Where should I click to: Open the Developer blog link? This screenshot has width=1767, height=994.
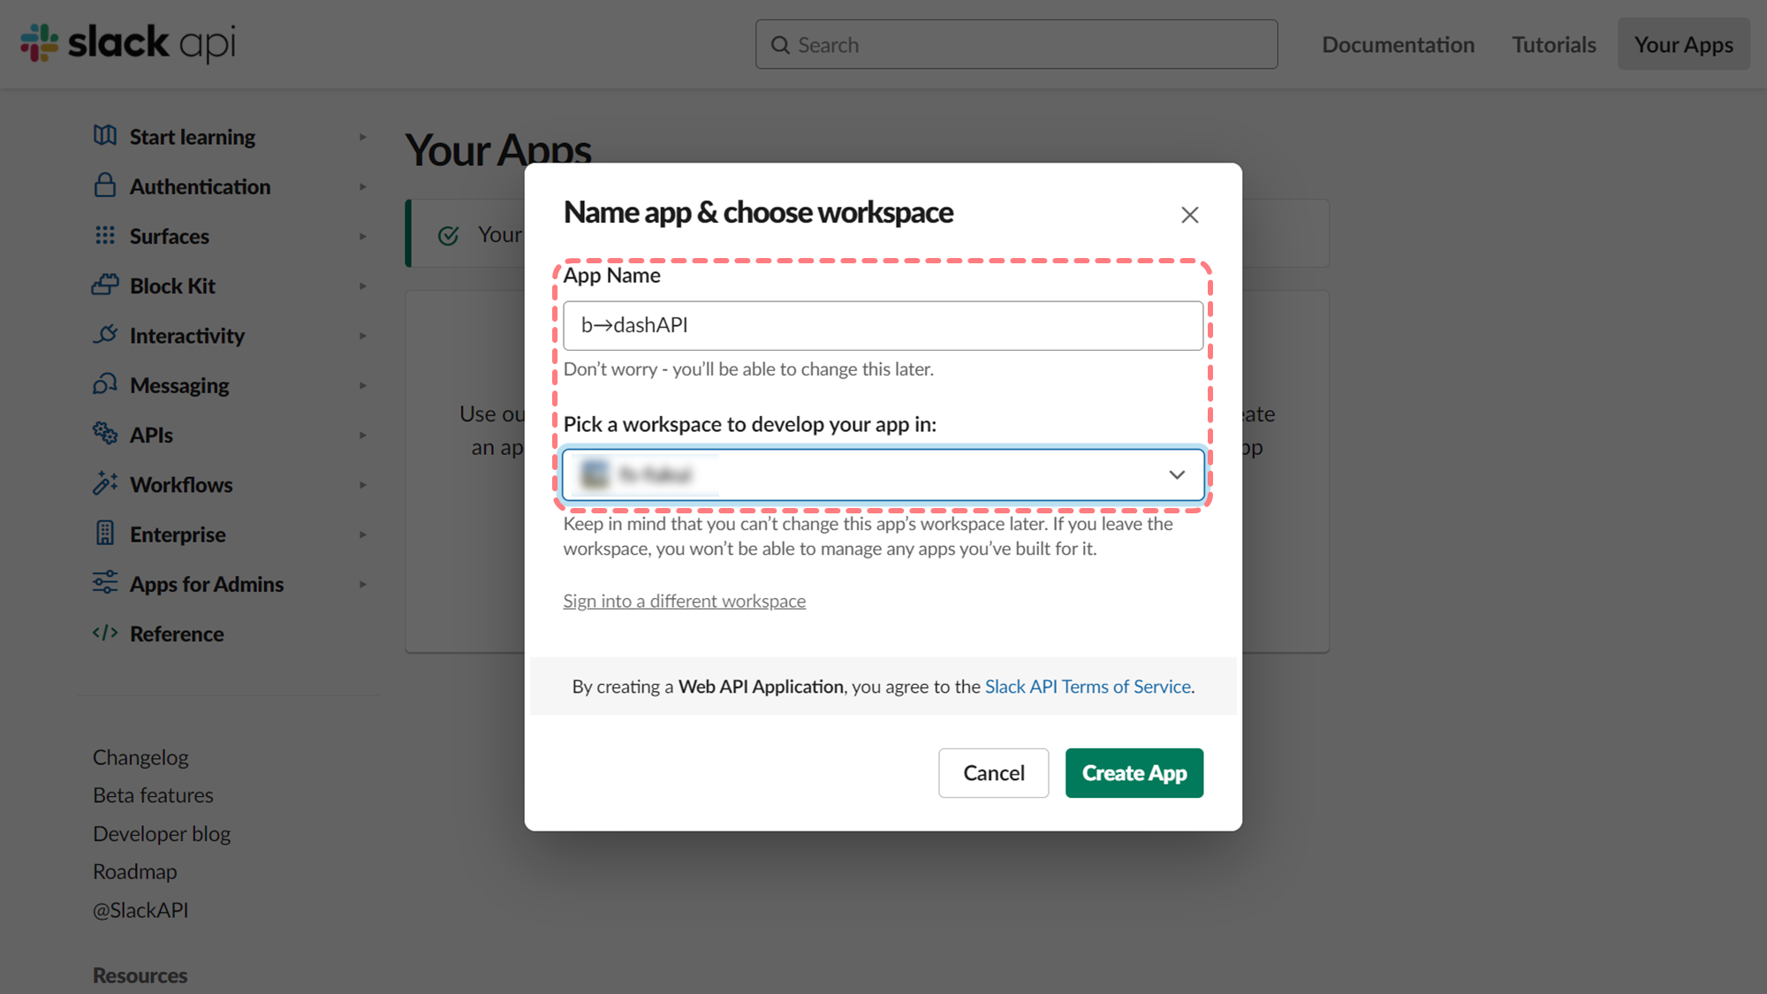[162, 833]
